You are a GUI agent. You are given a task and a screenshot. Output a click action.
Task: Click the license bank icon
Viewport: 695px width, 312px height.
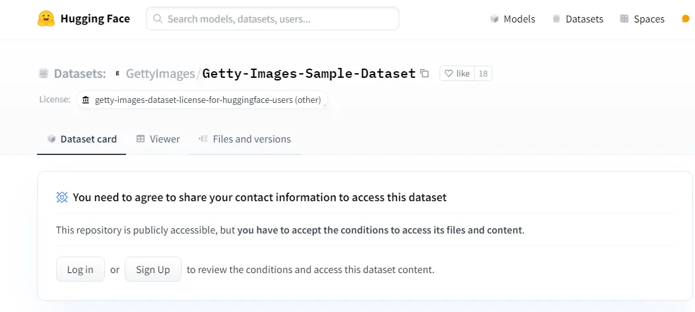click(x=86, y=100)
